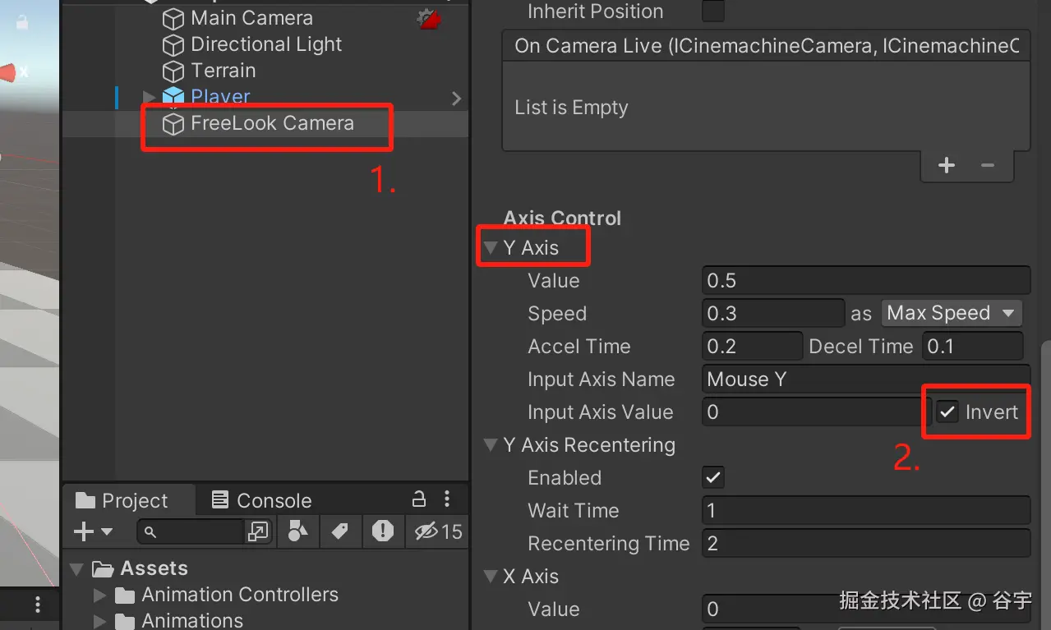
Task: Switch to the Console tab
Action: point(261,500)
